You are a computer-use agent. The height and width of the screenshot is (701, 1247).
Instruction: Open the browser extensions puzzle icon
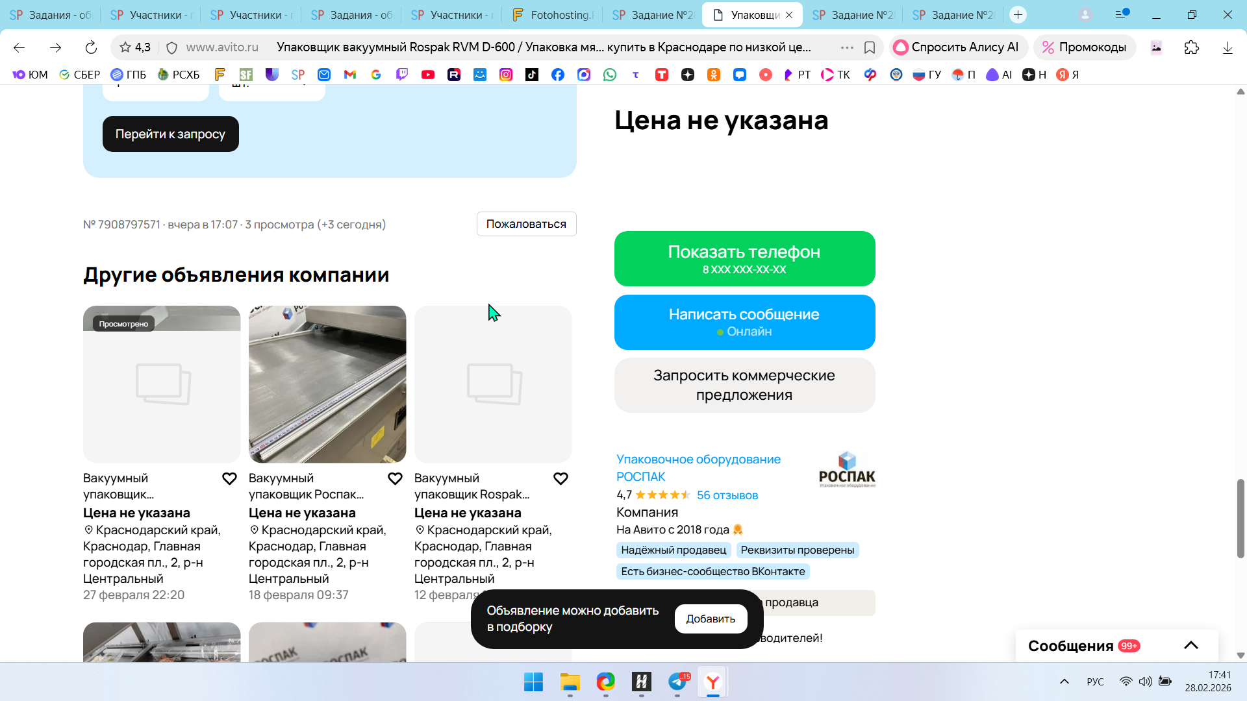click(x=1191, y=47)
